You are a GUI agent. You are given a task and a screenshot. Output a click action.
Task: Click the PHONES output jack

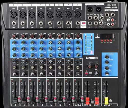click(90, 23)
